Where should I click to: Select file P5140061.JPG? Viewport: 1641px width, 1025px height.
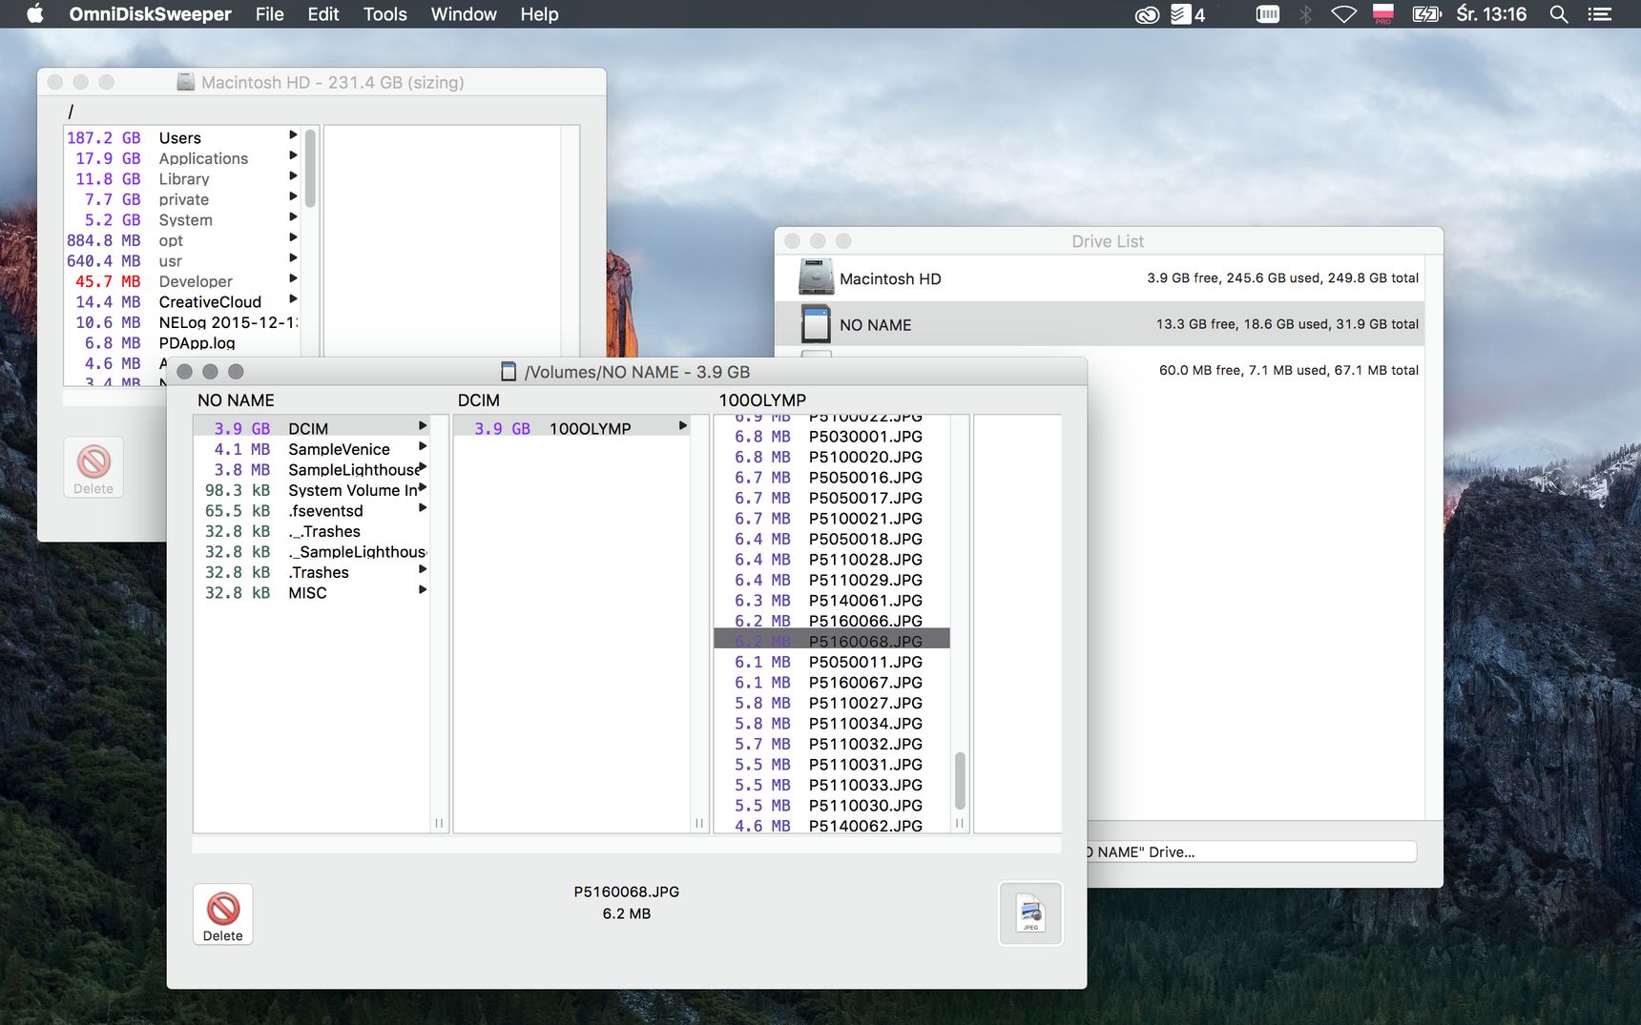point(832,601)
